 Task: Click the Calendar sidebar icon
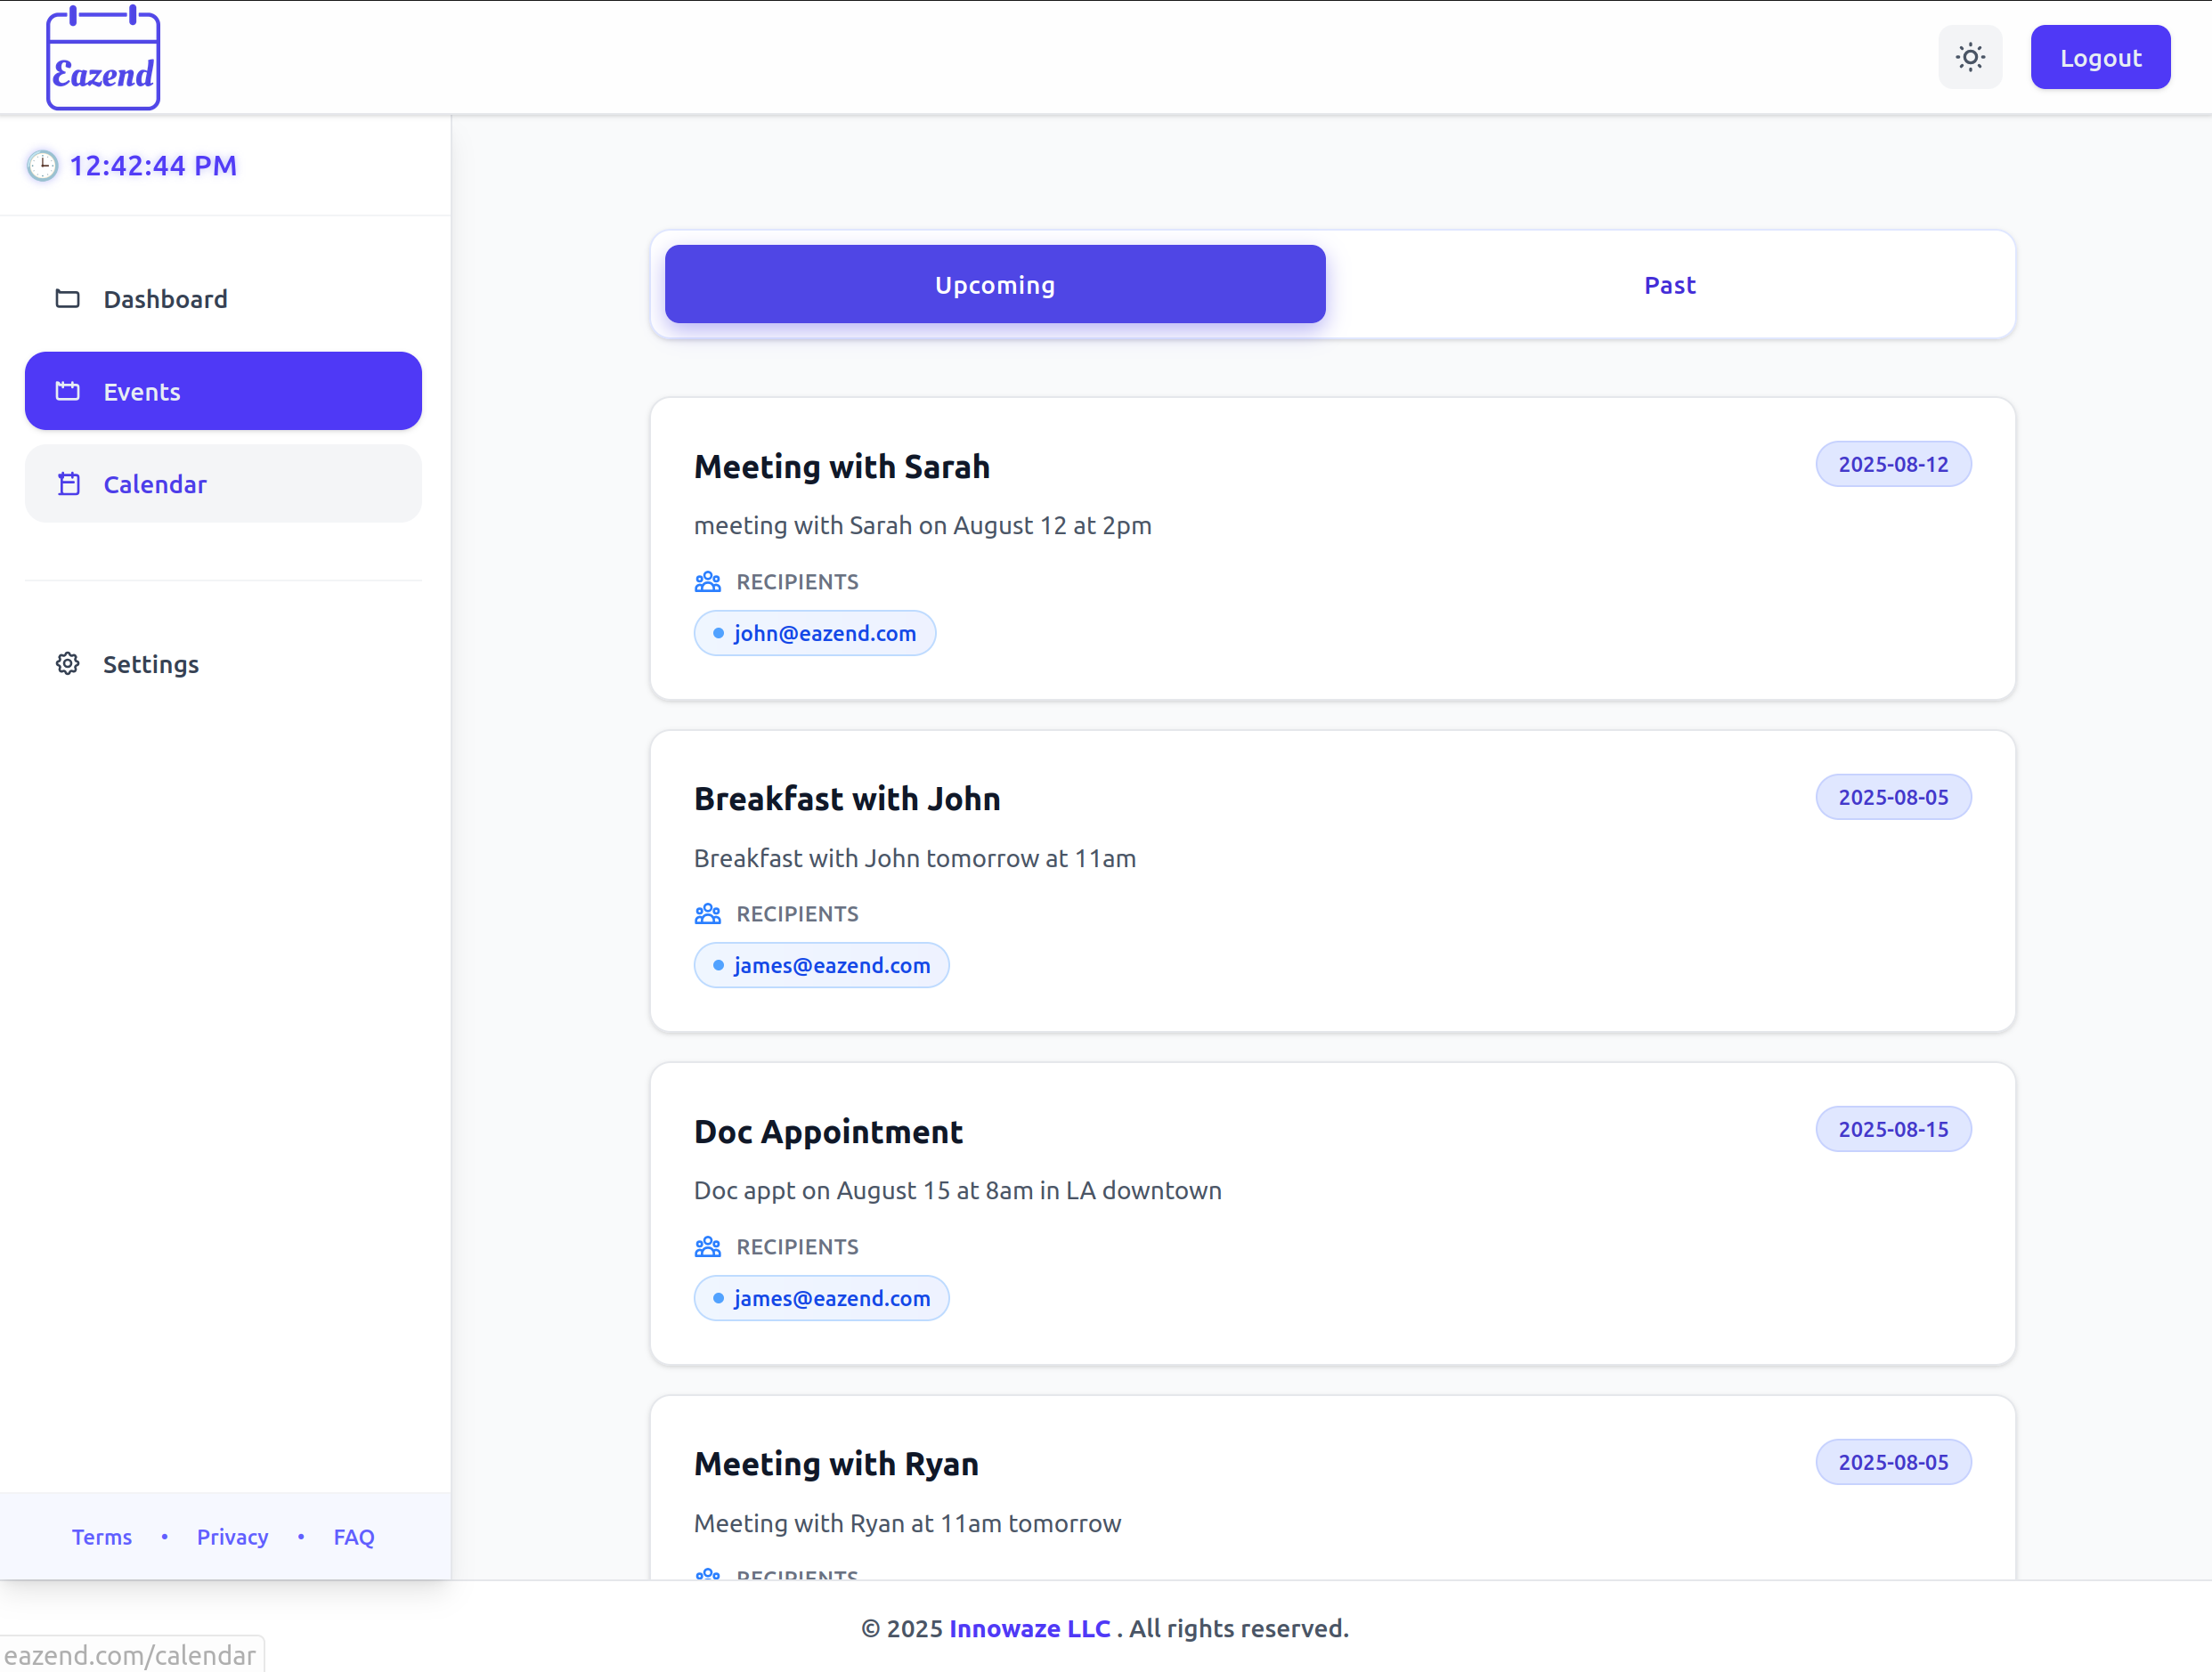[68, 484]
